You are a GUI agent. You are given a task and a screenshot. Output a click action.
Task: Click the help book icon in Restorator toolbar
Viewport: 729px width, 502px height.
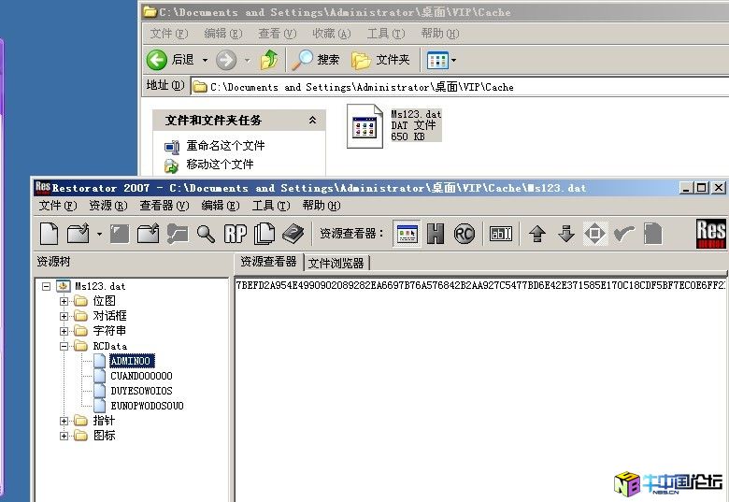pos(293,234)
